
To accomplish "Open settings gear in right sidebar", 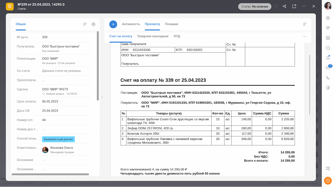I will 328,18.
